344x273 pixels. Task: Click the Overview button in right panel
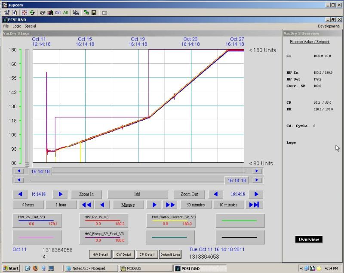pos(309,239)
